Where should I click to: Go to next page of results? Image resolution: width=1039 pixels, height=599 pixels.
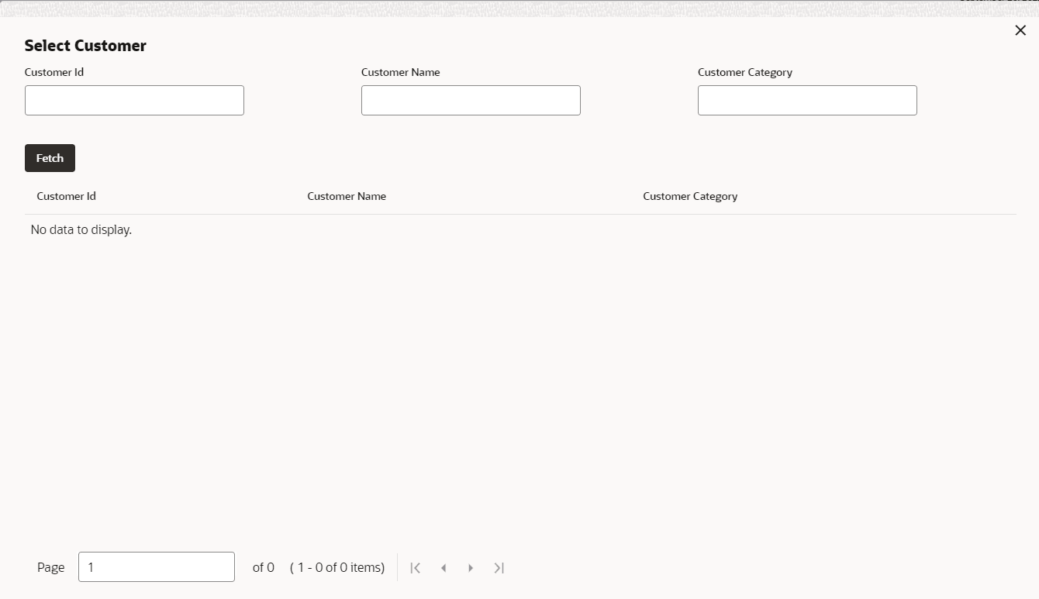pyautogui.click(x=471, y=568)
